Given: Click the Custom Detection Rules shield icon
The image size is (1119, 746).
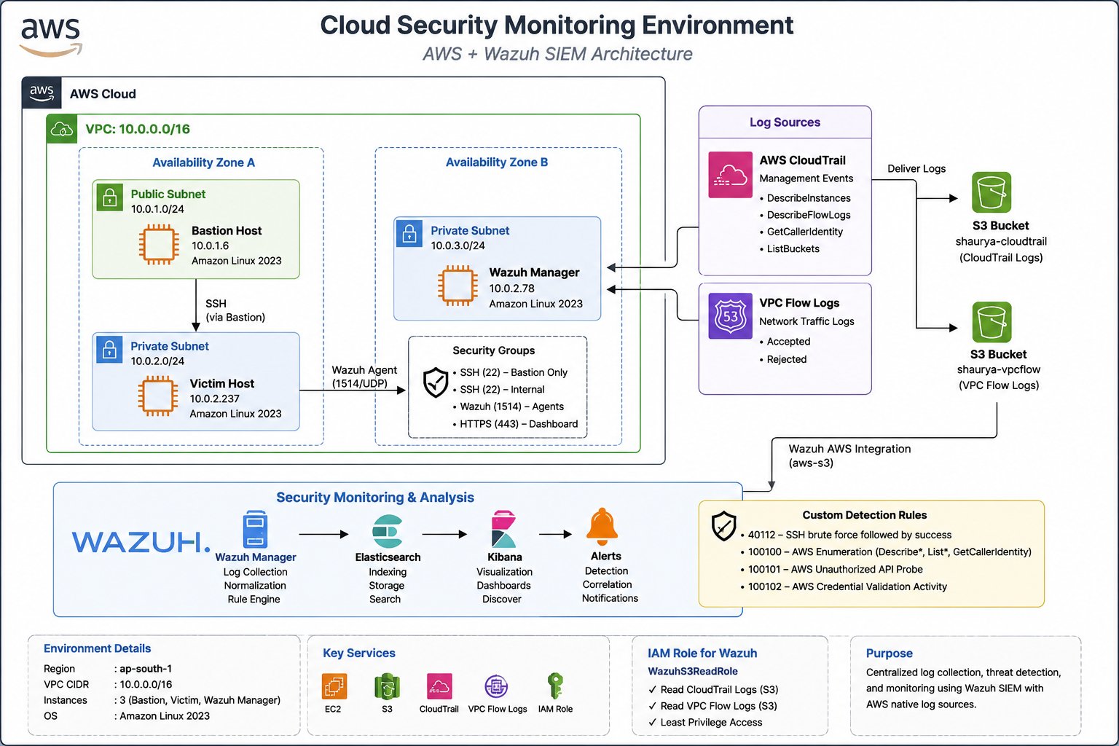Looking at the screenshot, I should [x=723, y=525].
